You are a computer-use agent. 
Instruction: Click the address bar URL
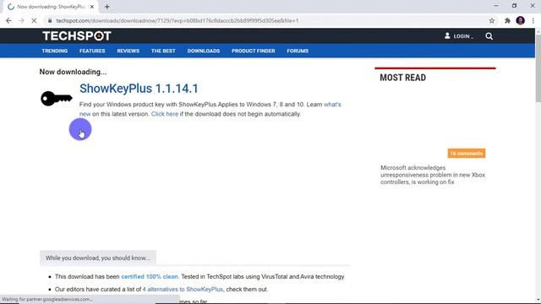(178, 20)
